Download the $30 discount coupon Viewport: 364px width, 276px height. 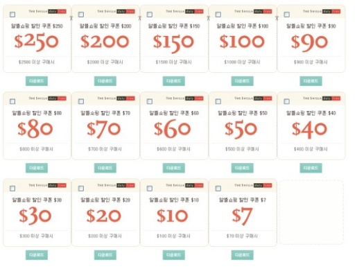37,255
